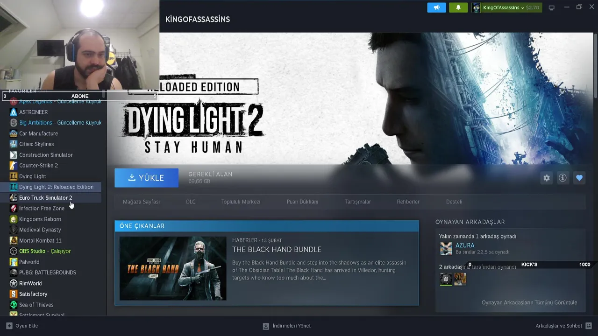
Task: Click the Mortal Kombat 11 game icon
Action: pyautogui.click(x=14, y=241)
